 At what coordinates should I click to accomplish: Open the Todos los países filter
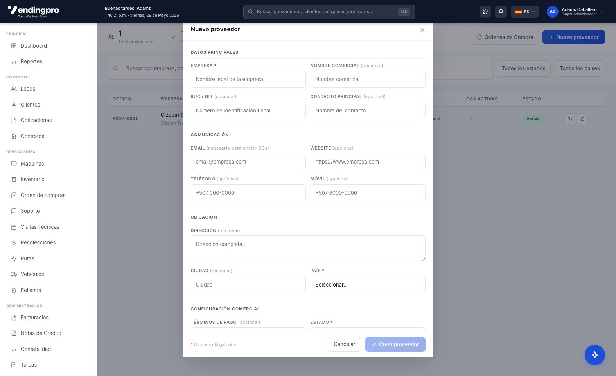pos(580,68)
